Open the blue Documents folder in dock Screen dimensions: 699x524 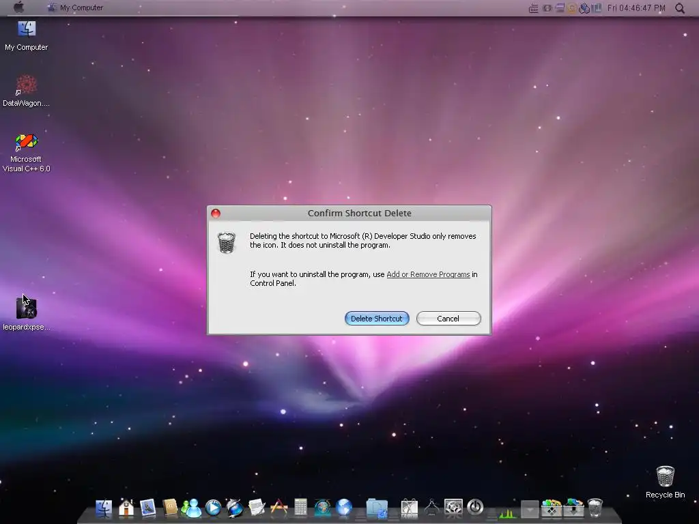click(377, 509)
